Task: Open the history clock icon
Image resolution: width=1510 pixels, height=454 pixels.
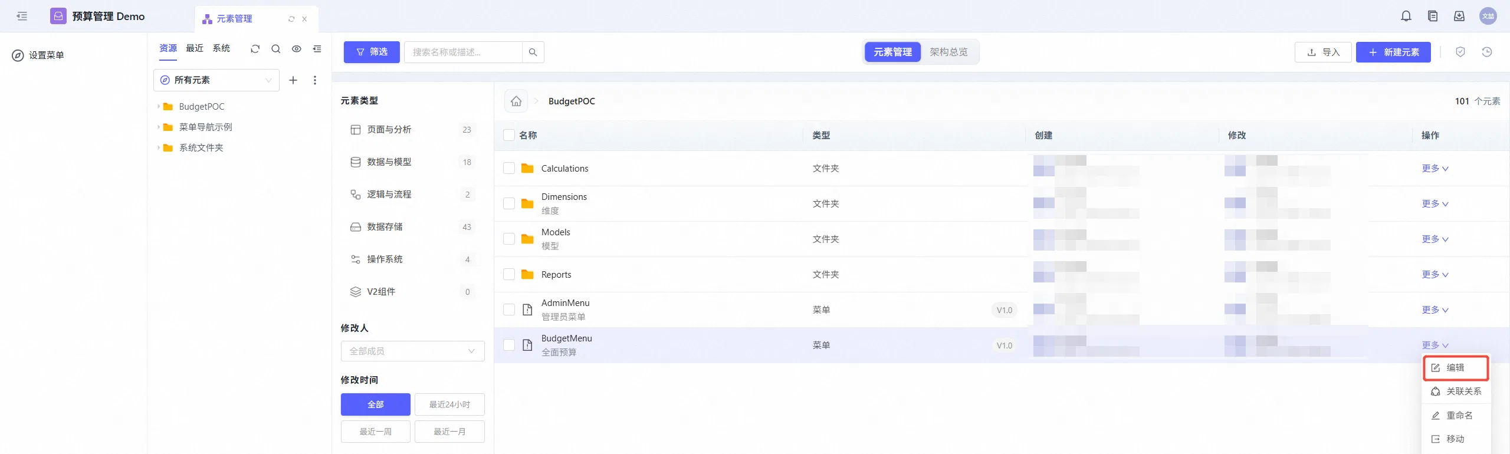Action: pyautogui.click(x=1487, y=52)
